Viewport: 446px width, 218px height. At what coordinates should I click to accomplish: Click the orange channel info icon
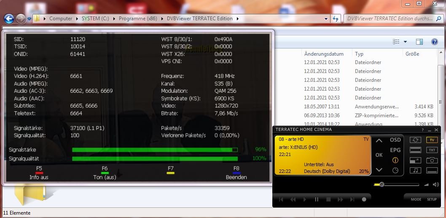(395, 160)
